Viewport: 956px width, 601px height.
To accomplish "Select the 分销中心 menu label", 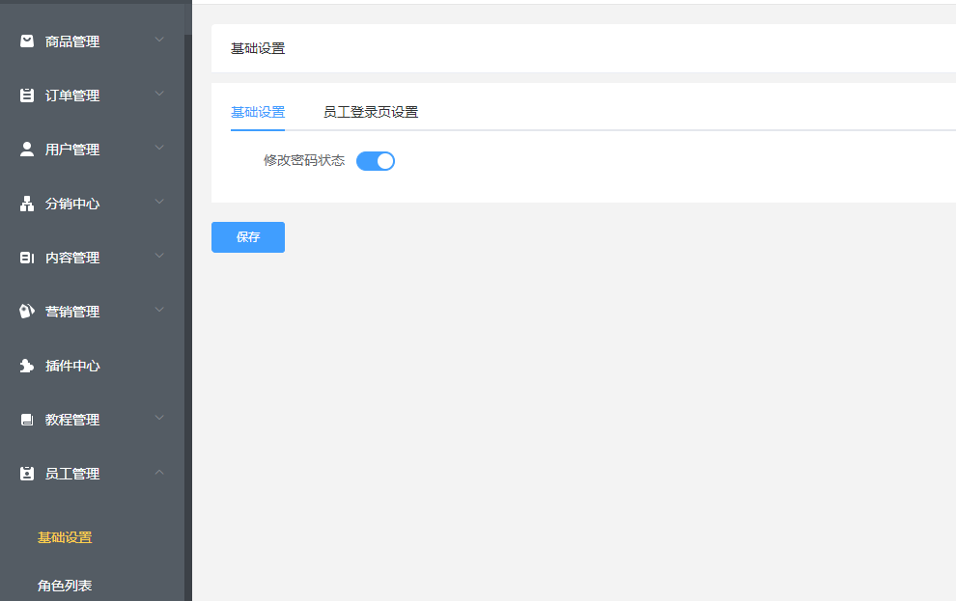I will tap(72, 204).
